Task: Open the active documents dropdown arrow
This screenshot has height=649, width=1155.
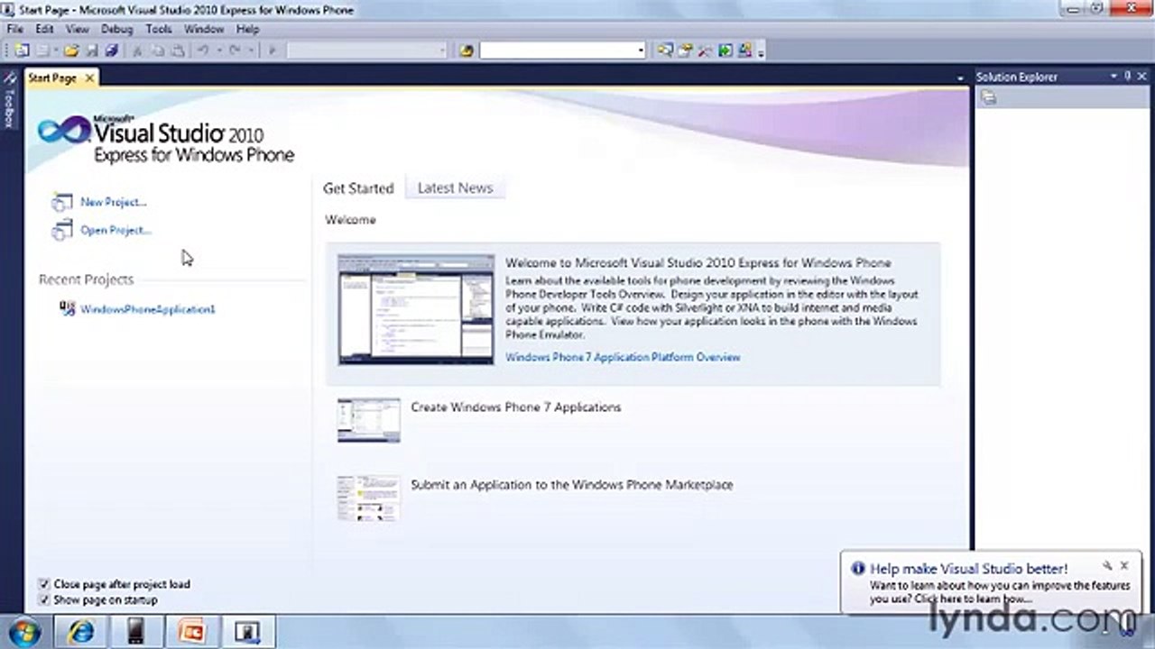Action: [960, 78]
